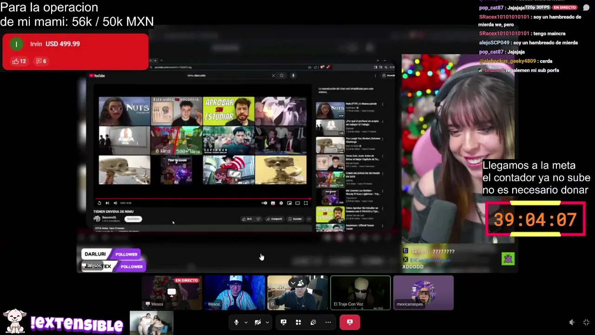Click chat username 'alejoSCP049'

pos(494,42)
